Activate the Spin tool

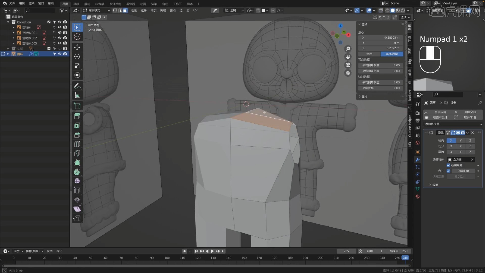[x=77, y=172]
